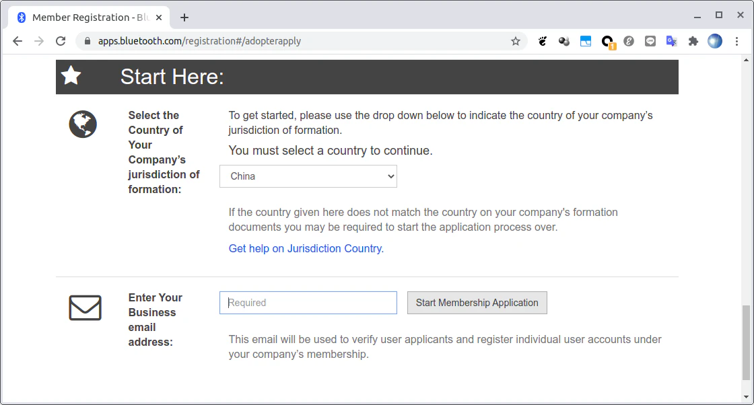The image size is (754, 405).
Task: Click the browser forward arrow
Action: tap(39, 41)
